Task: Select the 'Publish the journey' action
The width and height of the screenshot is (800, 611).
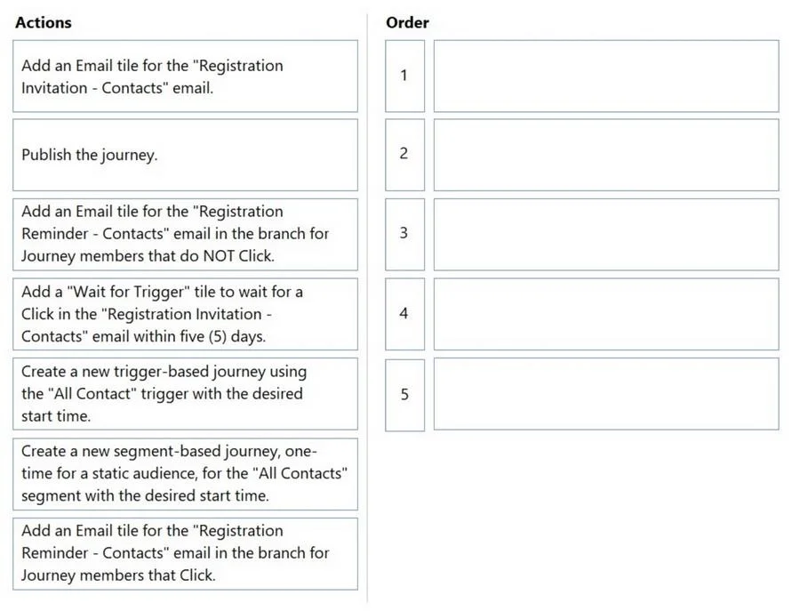Action: click(185, 155)
